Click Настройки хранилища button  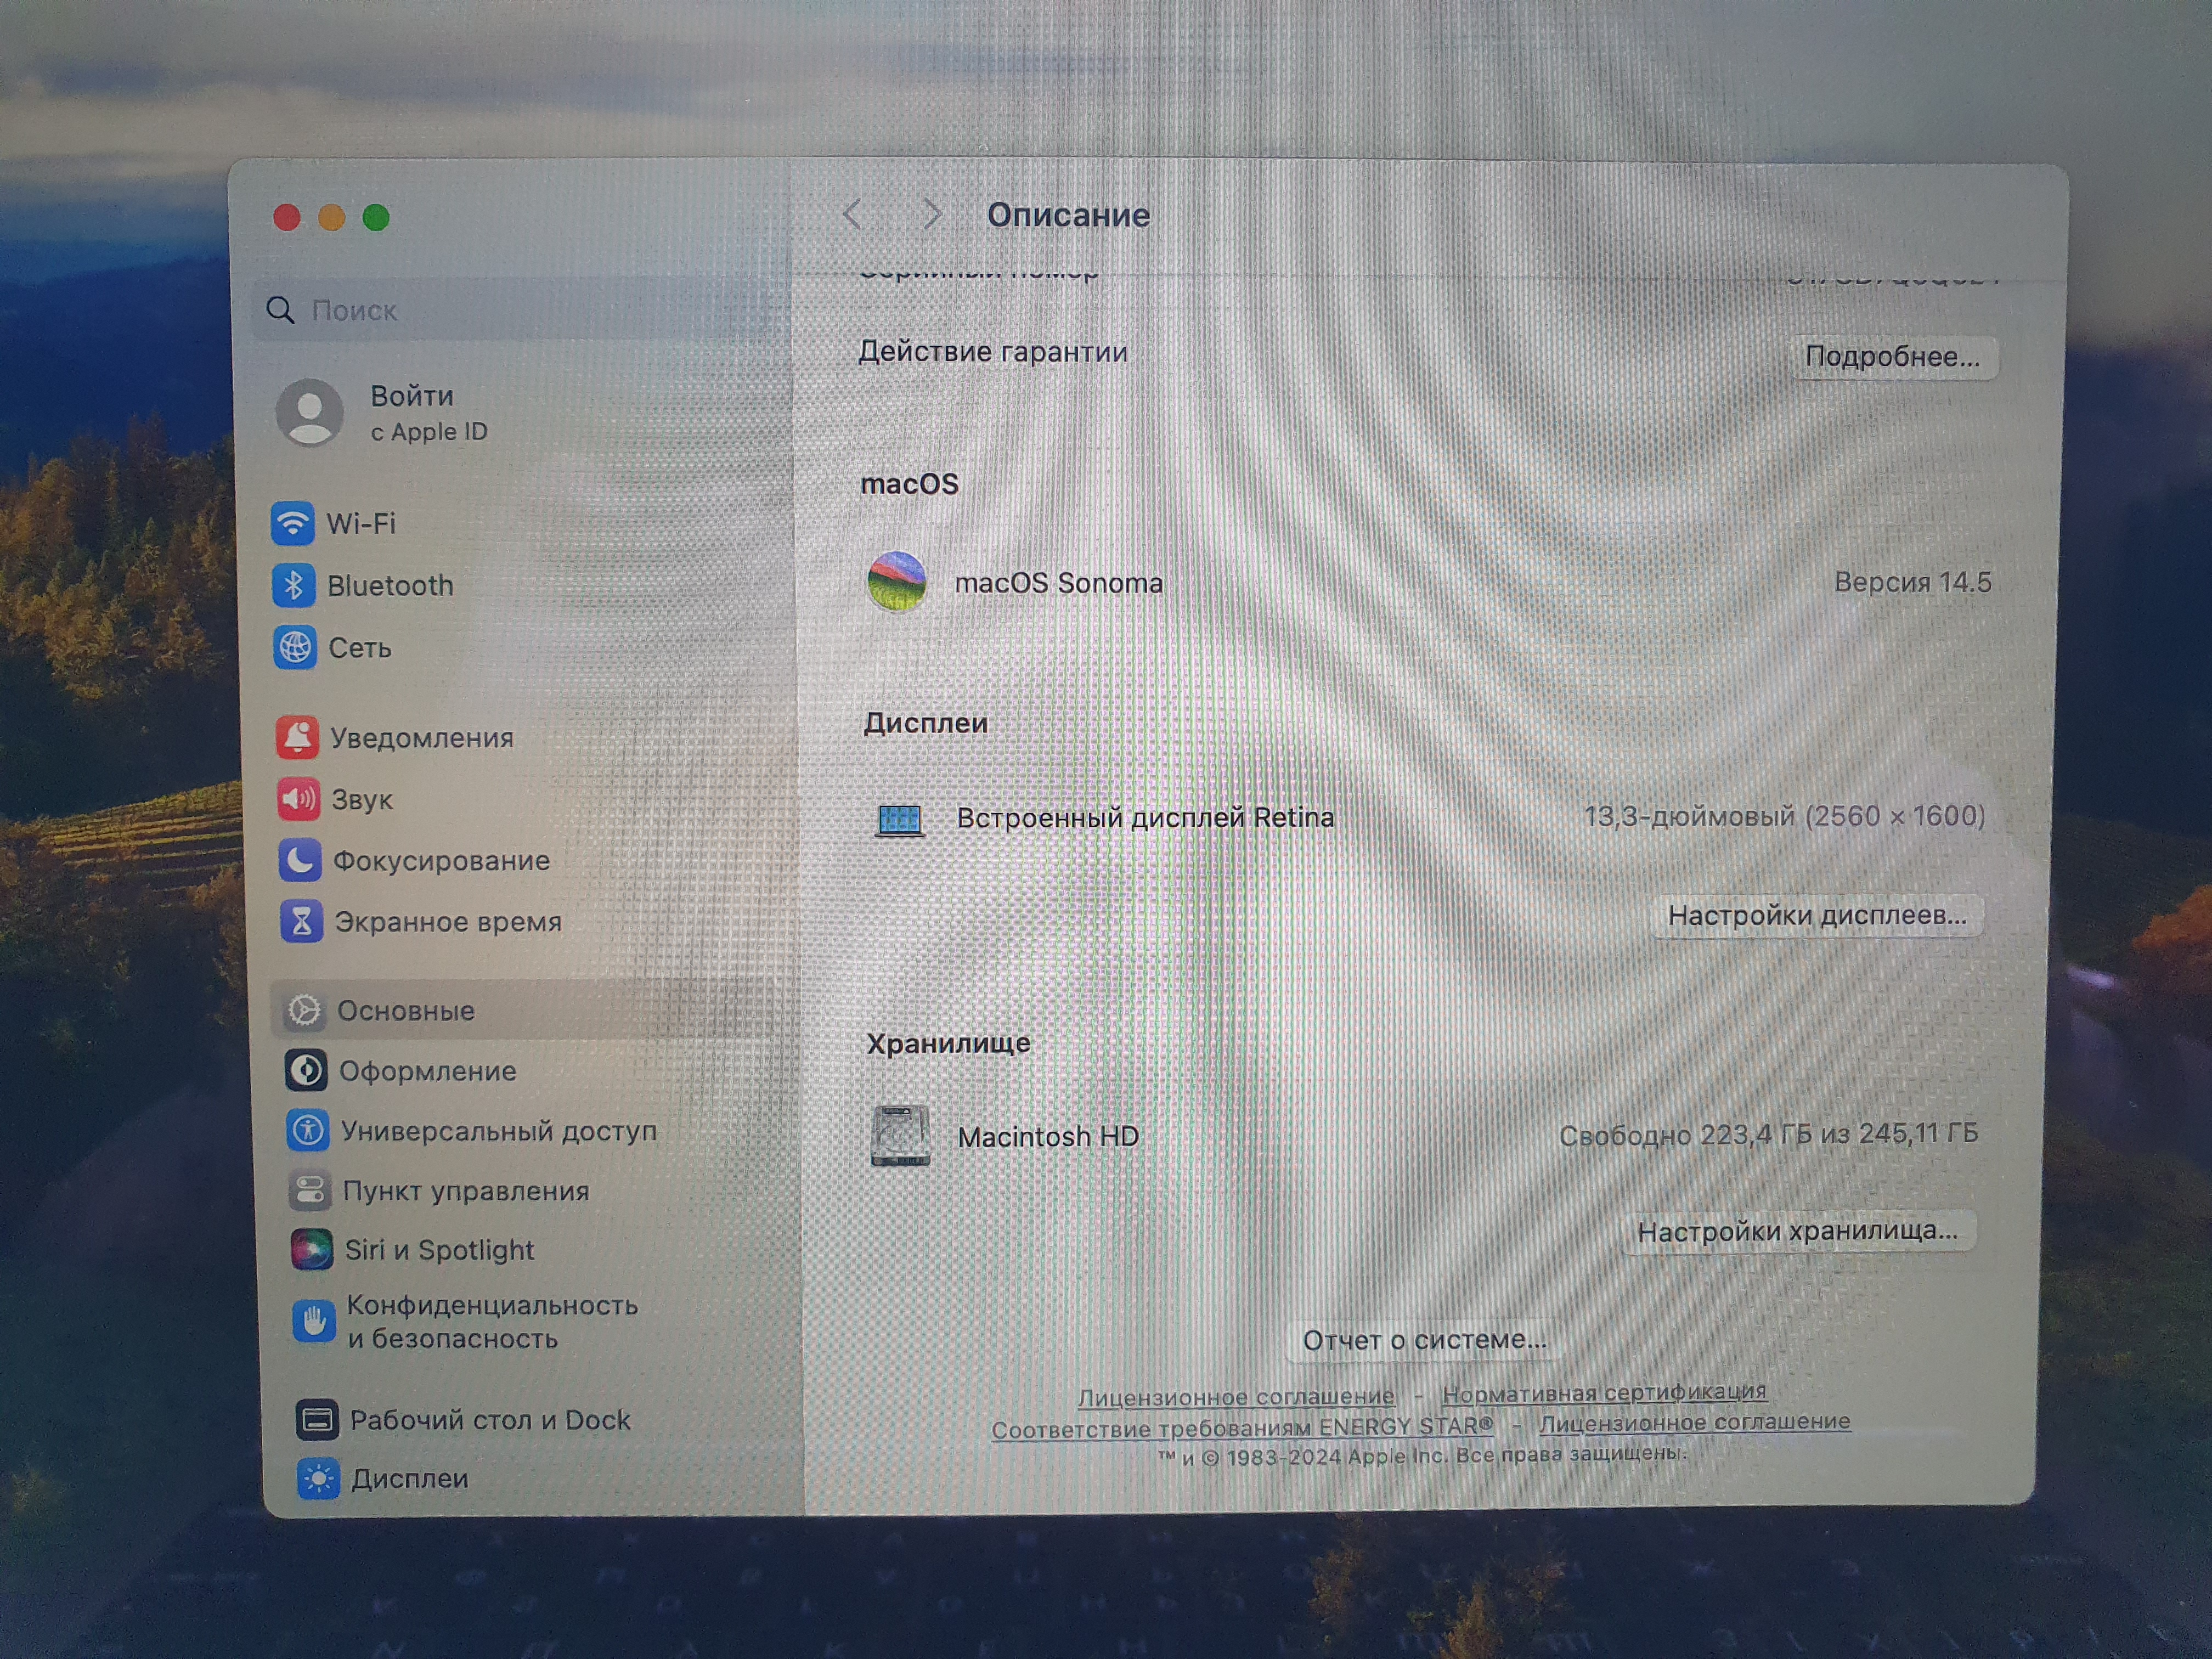(1797, 1231)
